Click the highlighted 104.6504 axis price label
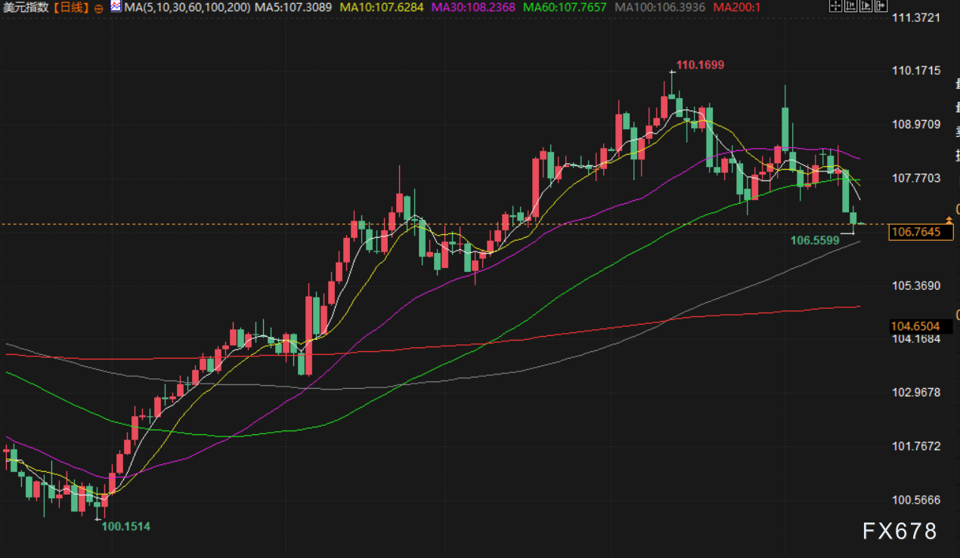Image resolution: width=960 pixels, height=558 pixels. (915, 326)
